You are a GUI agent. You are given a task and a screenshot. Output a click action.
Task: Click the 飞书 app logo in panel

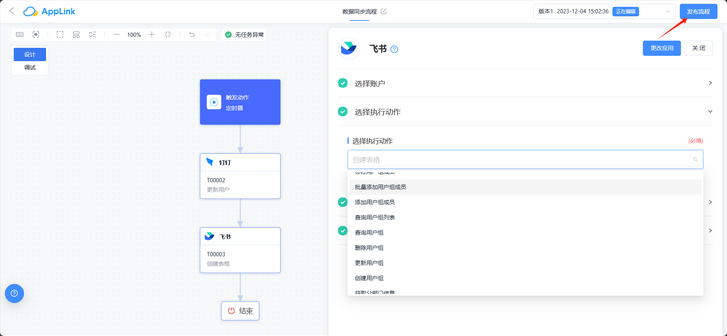[349, 48]
